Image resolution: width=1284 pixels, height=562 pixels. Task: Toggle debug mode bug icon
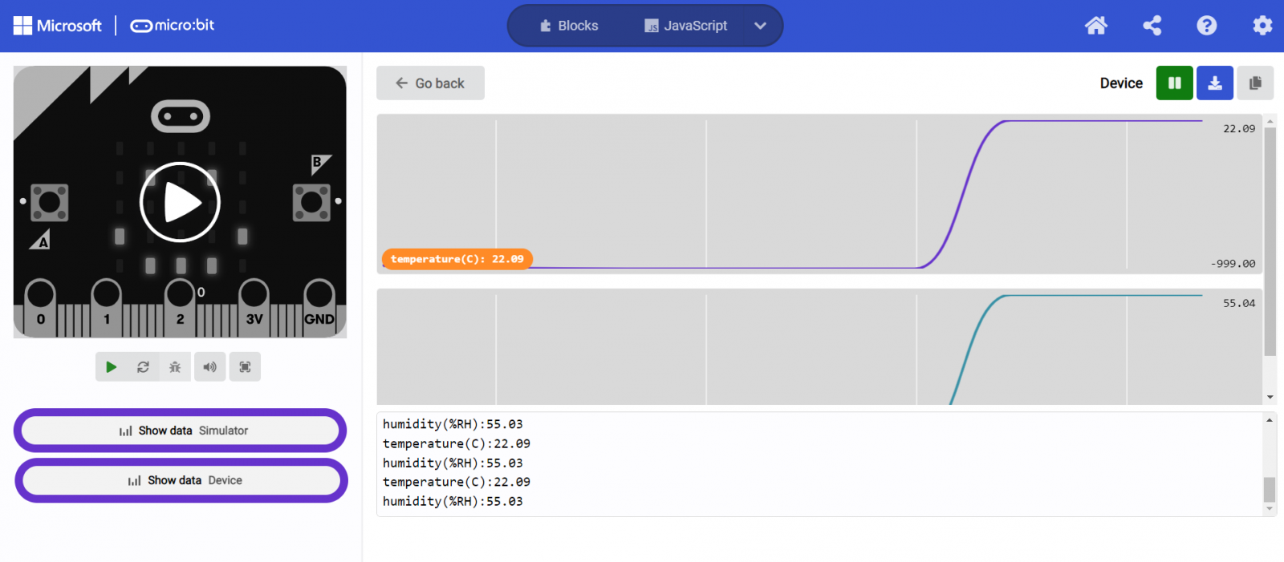tap(175, 367)
